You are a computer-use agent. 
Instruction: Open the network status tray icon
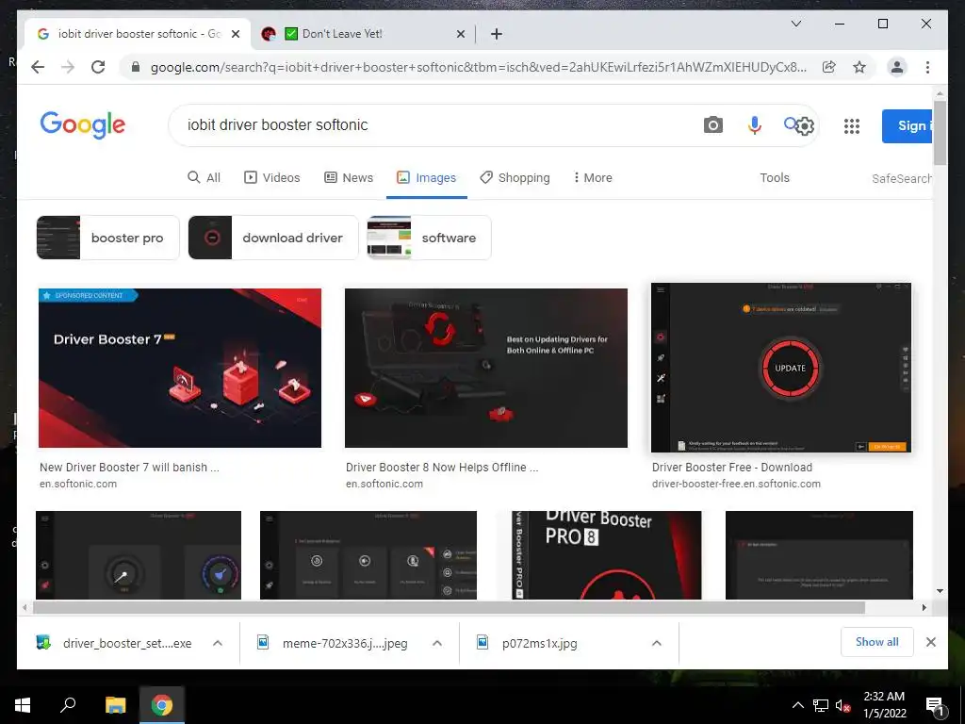point(821,706)
